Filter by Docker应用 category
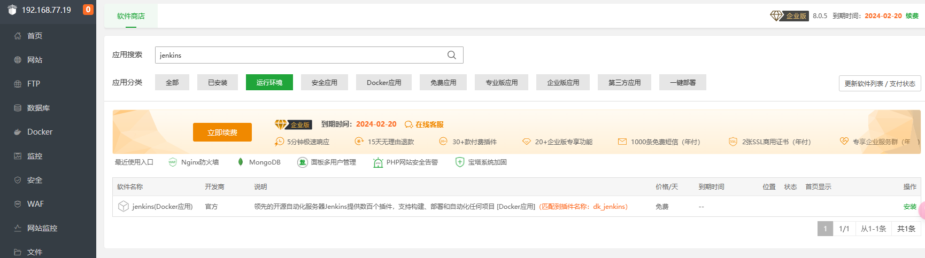925x258 pixels. [384, 82]
